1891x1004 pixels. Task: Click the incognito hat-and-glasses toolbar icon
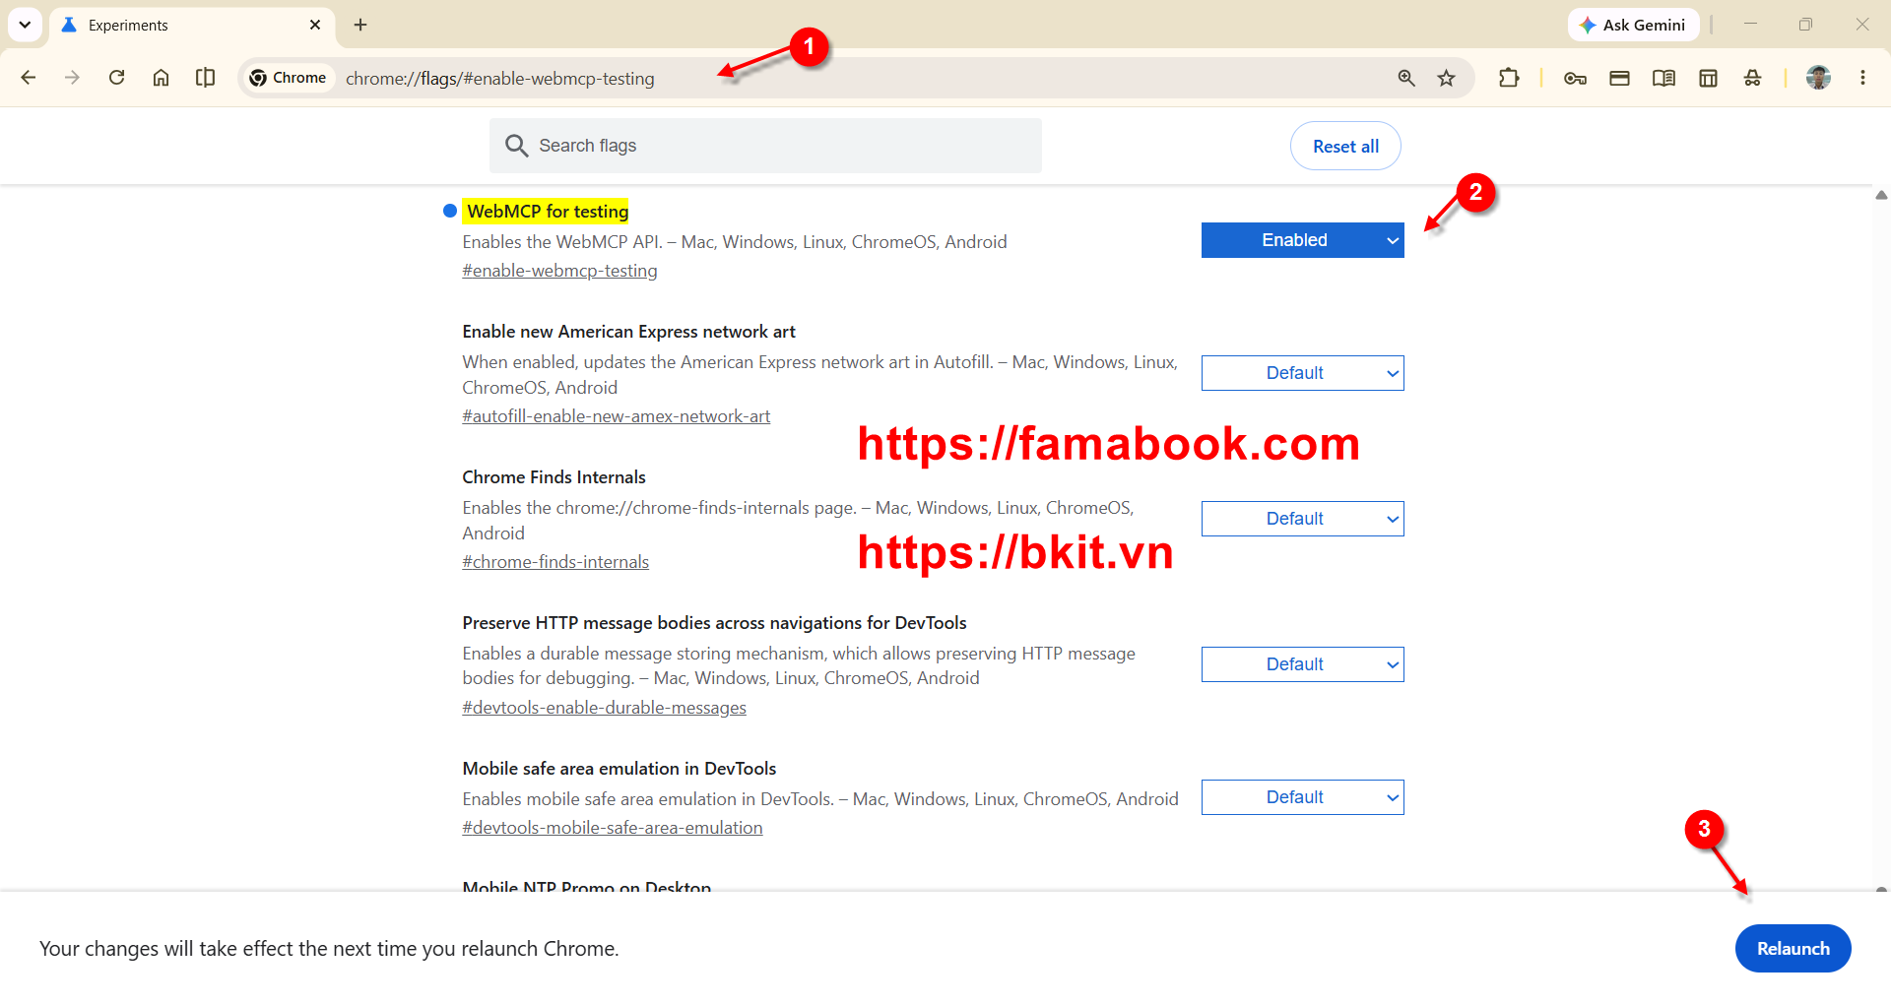(1752, 78)
